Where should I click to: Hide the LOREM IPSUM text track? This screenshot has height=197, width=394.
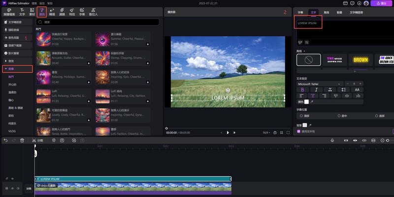coord(12,179)
